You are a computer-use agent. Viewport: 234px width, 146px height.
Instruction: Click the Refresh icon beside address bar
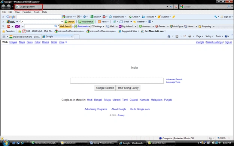pos(171,7)
